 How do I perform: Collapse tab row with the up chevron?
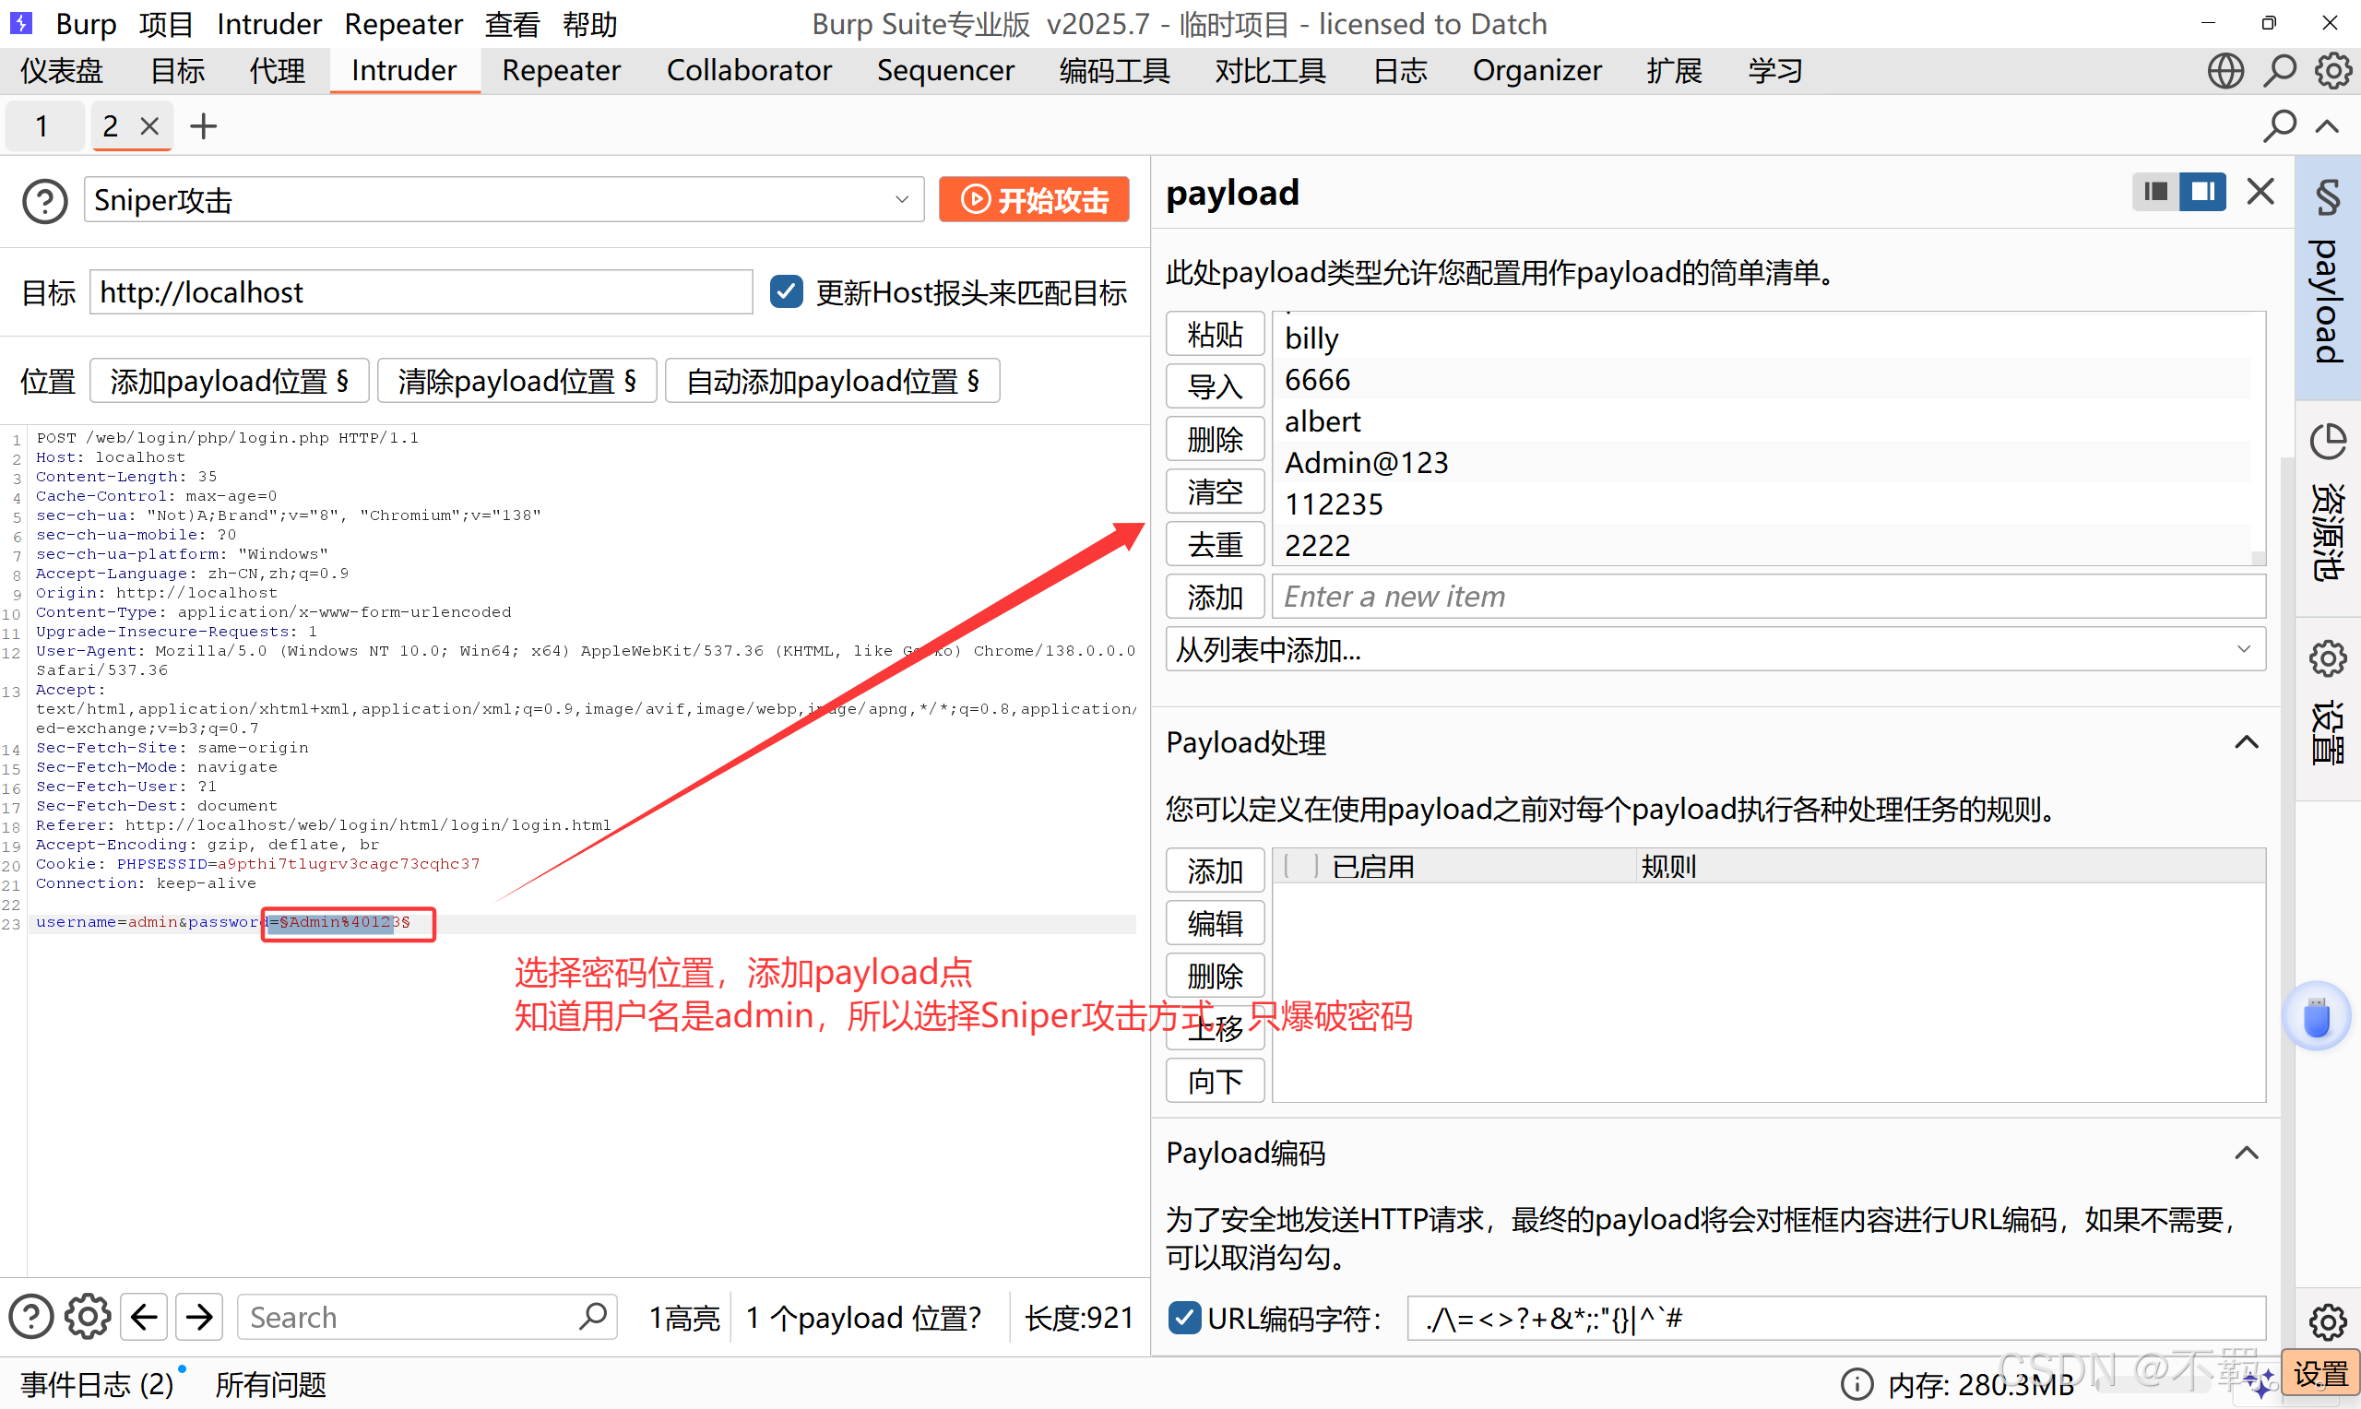coord(2327,126)
